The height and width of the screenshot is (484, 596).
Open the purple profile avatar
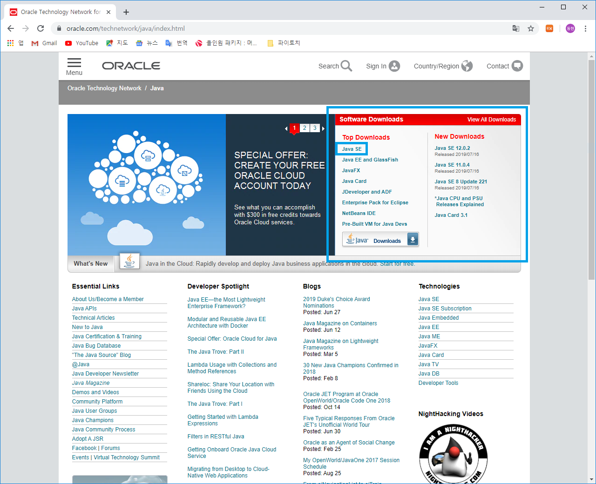tap(570, 28)
